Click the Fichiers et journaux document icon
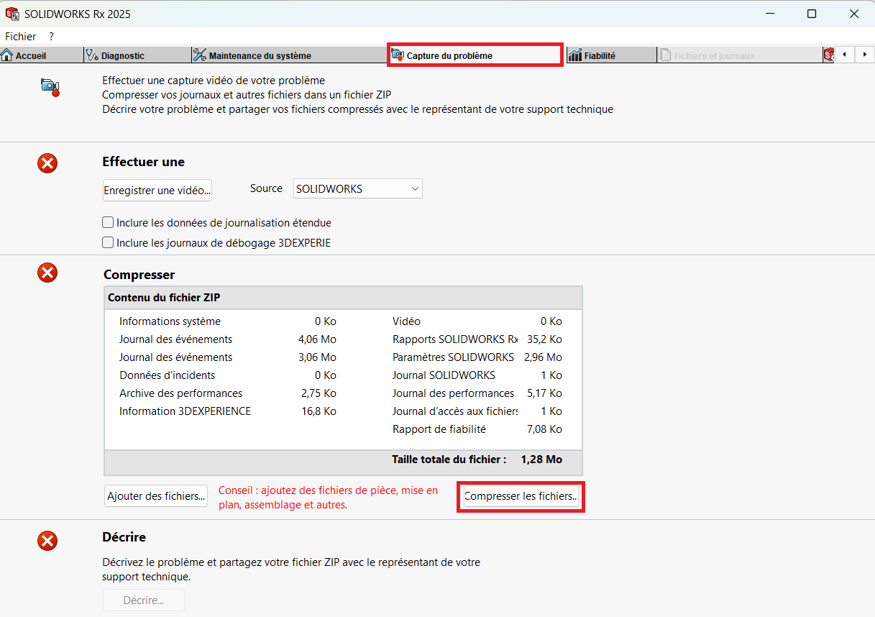875x617 pixels. pyautogui.click(x=666, y=55)
